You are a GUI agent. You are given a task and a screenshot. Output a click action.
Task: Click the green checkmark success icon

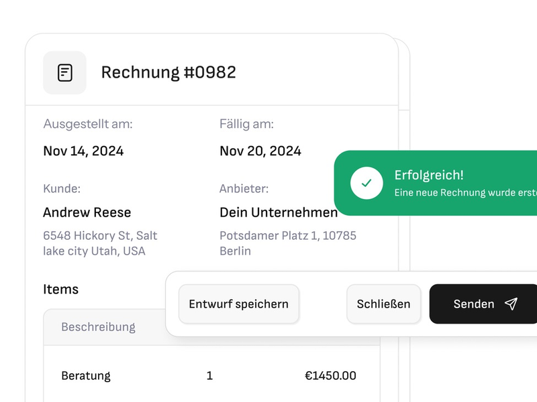(367, 182)
